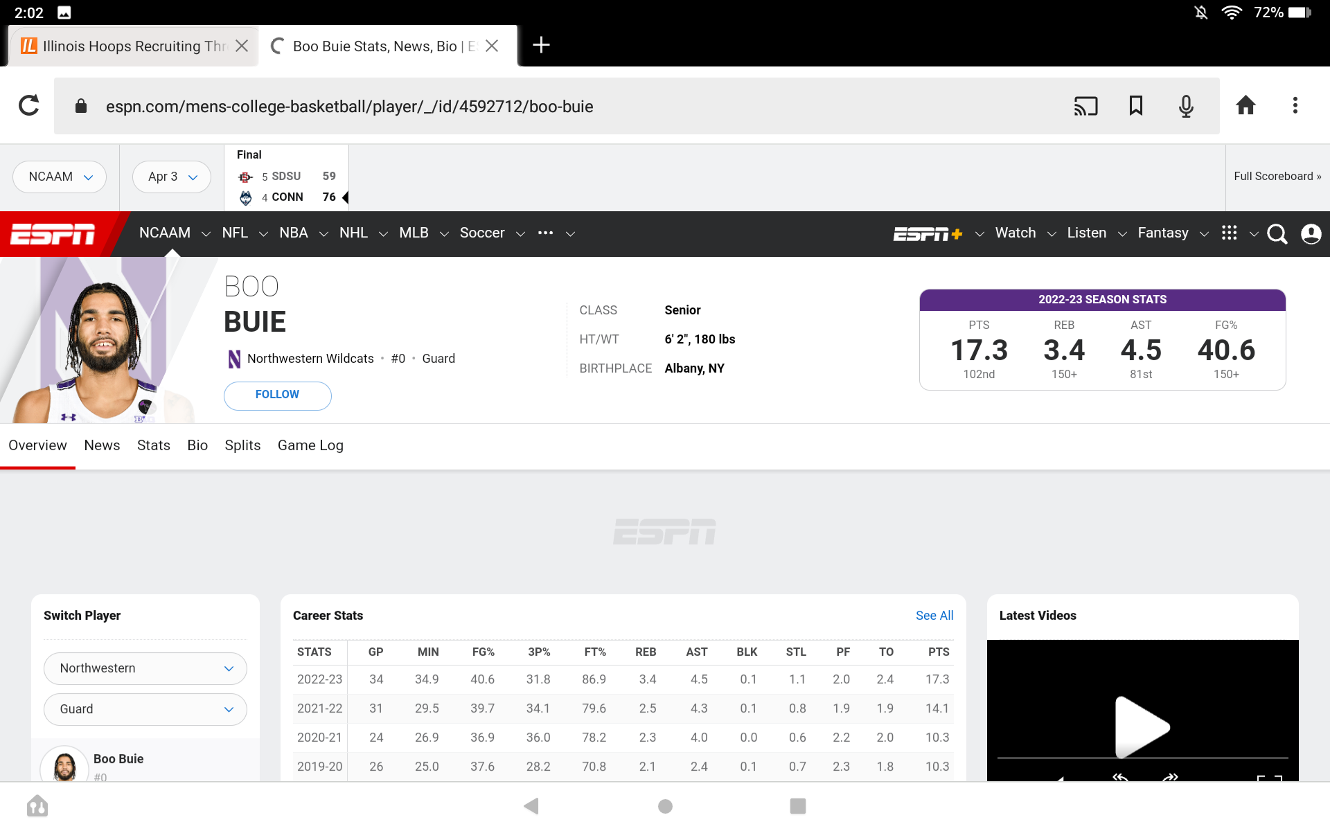This screenshot has height=831, width=1330.
Task: Tap the bottom-left app drawer icon
Action: tap(37, 806)
